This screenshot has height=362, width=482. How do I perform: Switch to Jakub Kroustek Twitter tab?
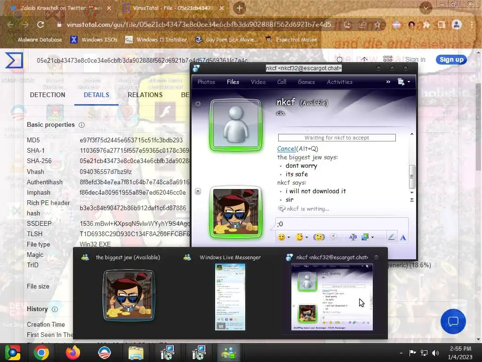pyautogui.click(x=60, y=8)
